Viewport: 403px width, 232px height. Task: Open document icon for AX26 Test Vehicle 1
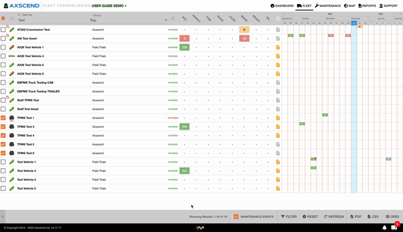pos(277,47)
